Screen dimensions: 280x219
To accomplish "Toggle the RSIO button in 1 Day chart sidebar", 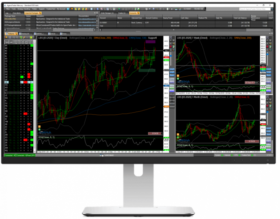I will coord(172,79).
